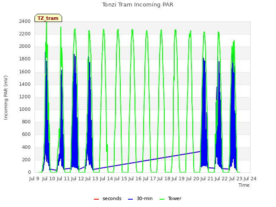Select the Incoming PAR (mV) axis label
Viewport: 276px width, 207px height.
6,97
